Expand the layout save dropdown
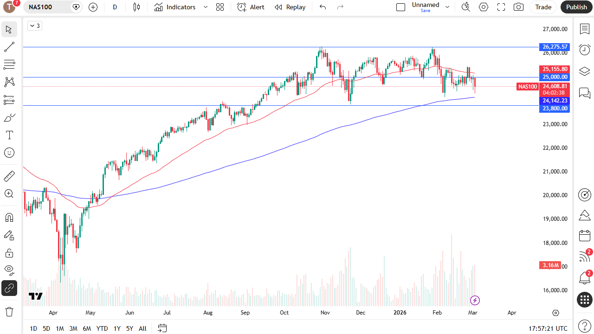The width and height of the screenshot is (594, 334). [x=447, y=7]
